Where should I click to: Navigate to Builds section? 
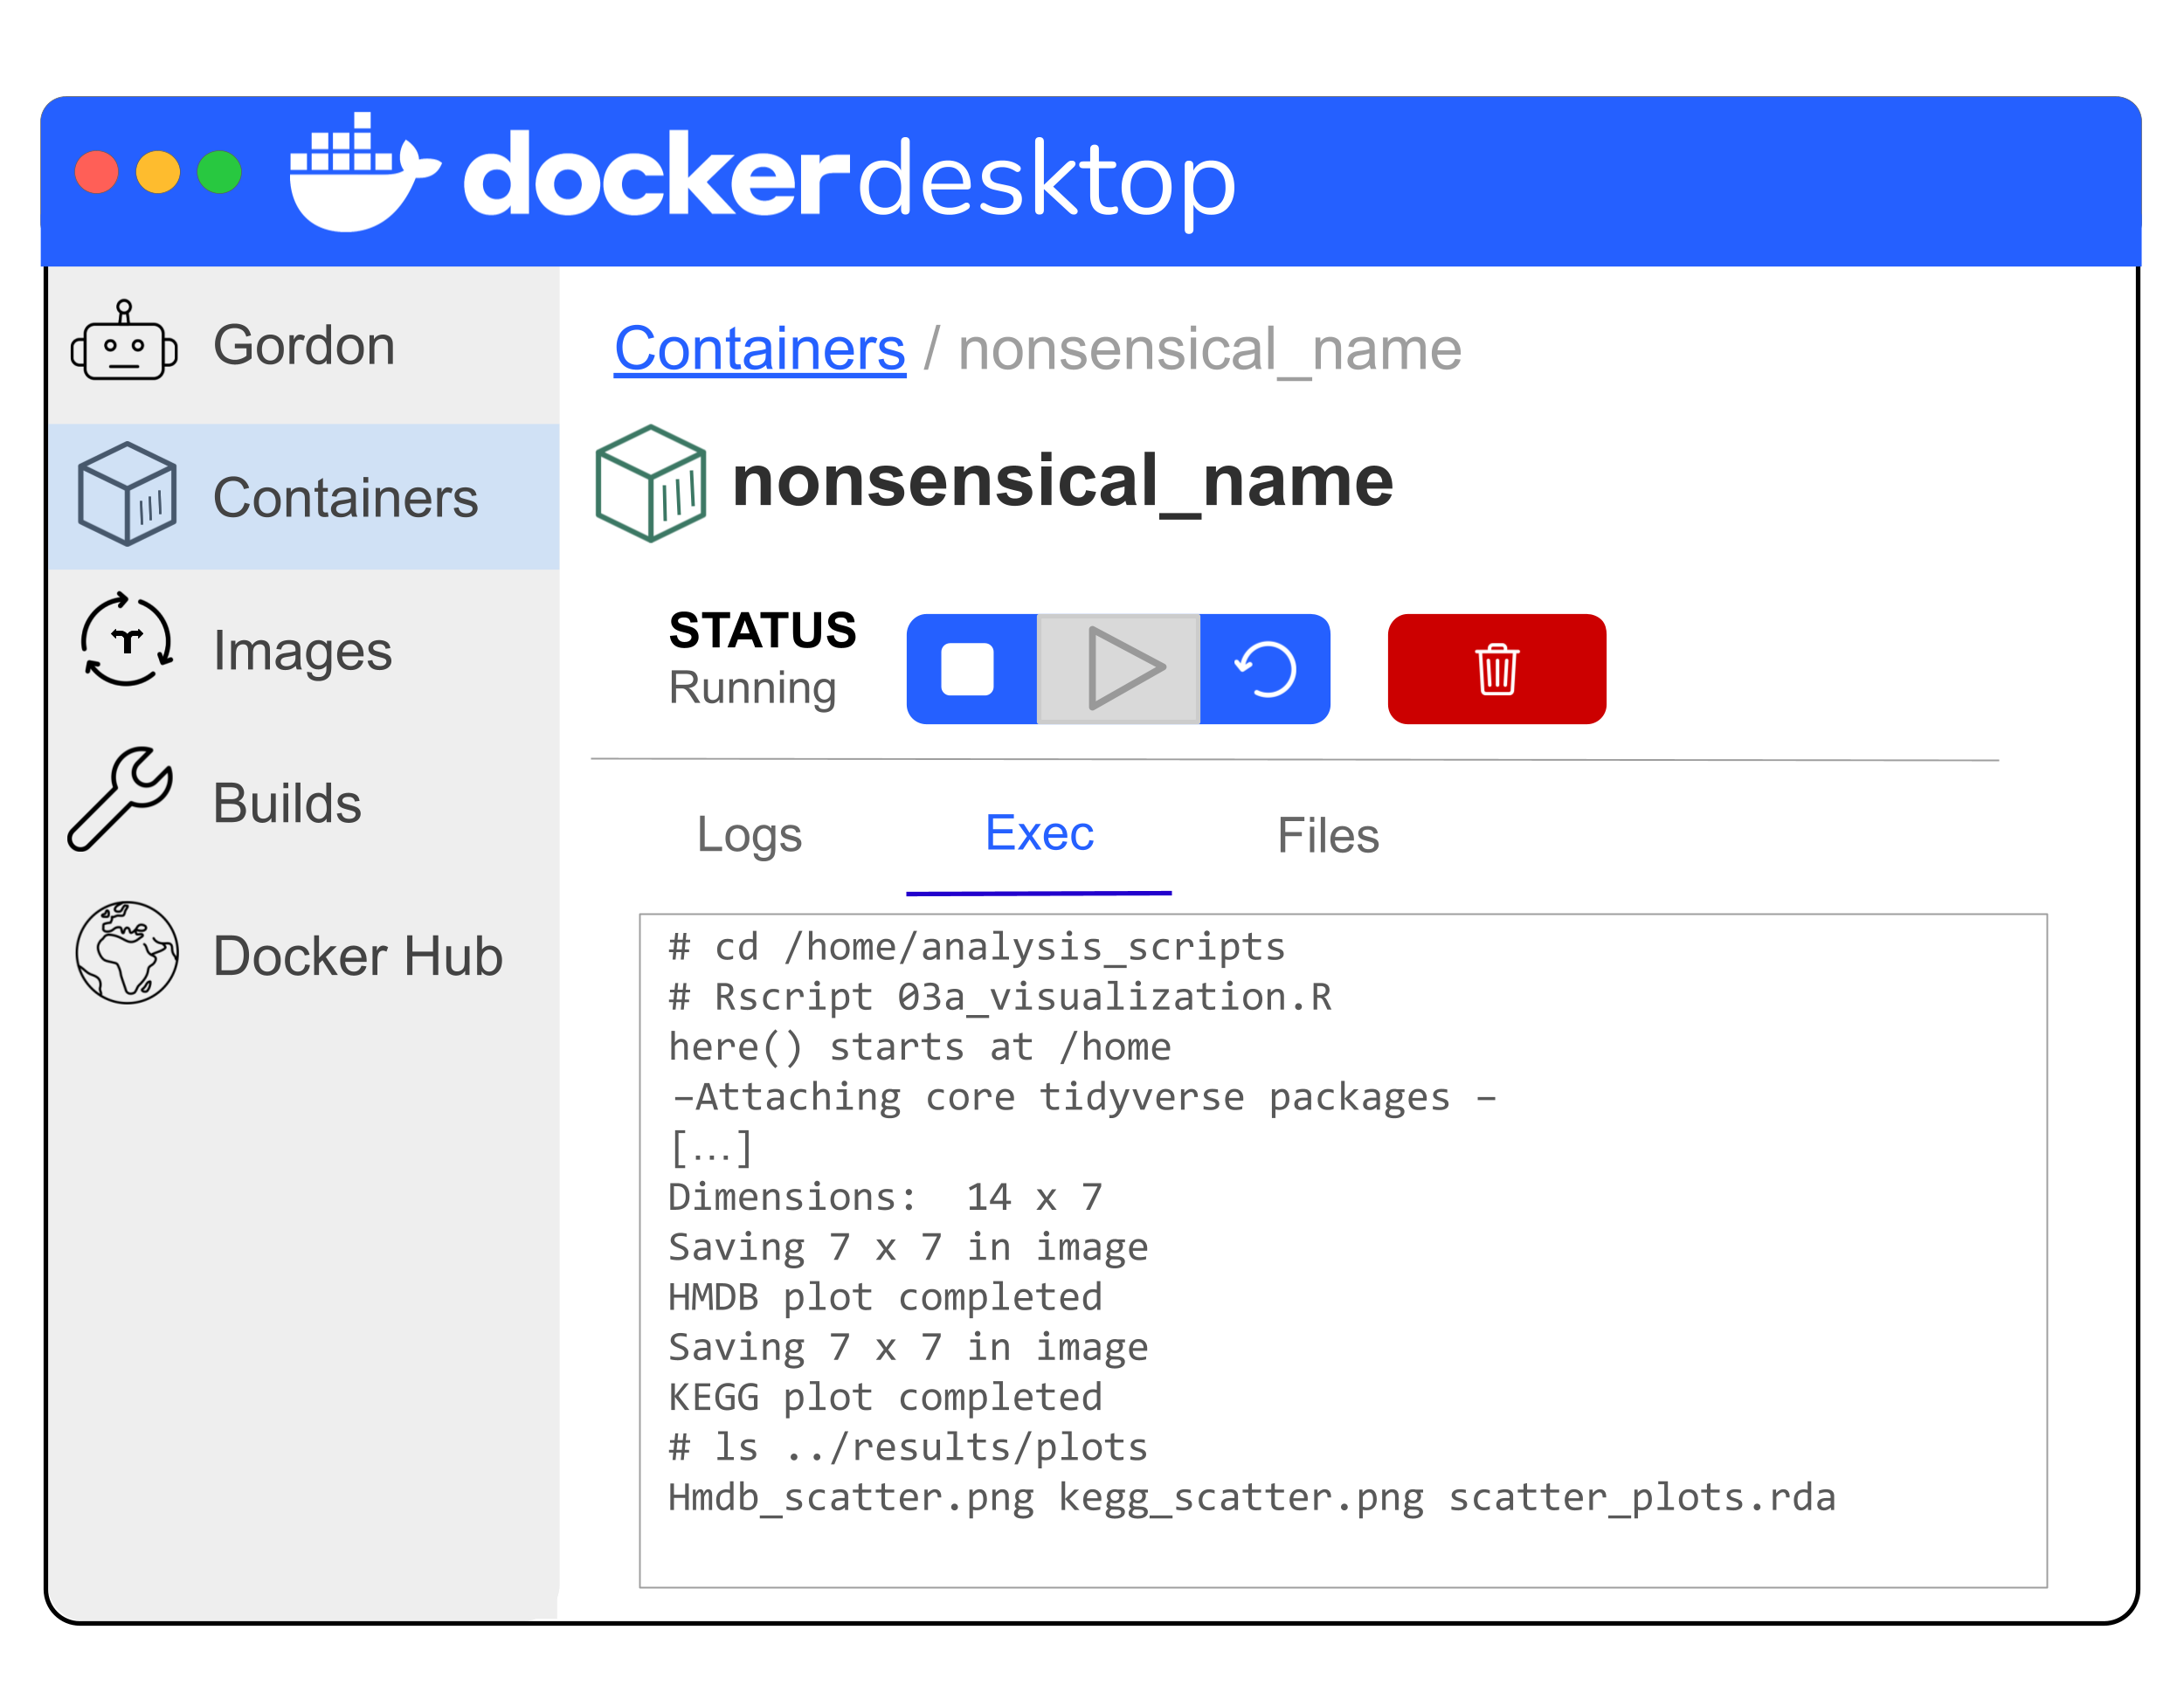287,803
